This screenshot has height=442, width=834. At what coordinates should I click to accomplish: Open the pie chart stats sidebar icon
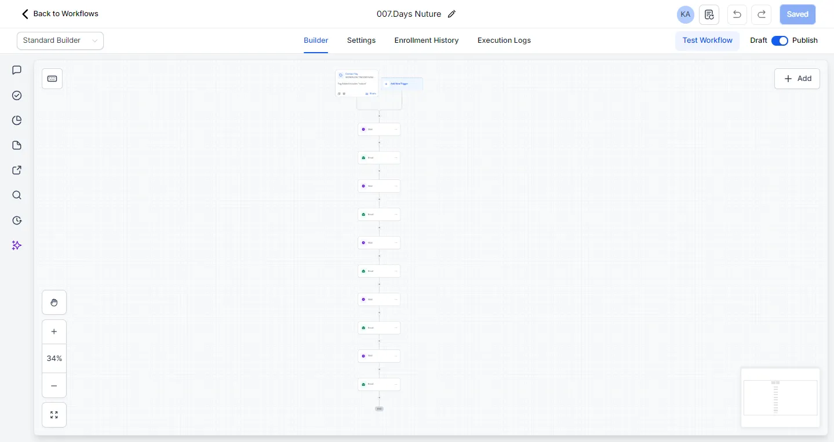16,120
